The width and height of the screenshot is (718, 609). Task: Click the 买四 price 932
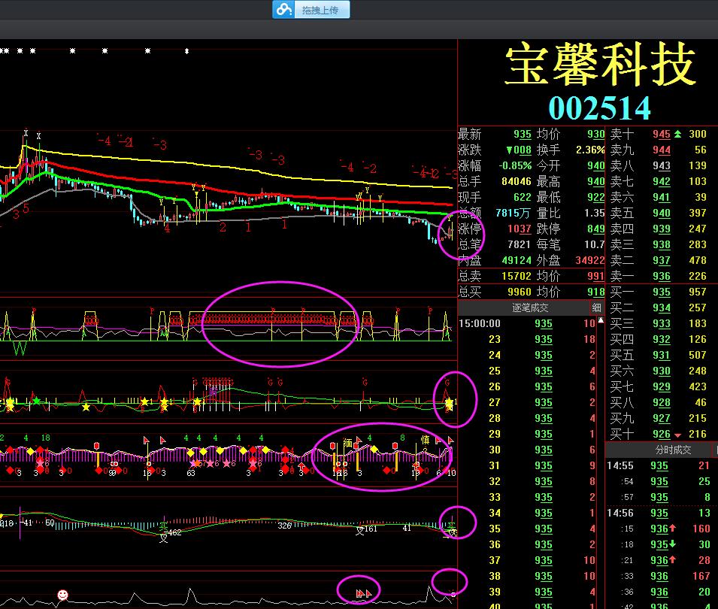pos(662,339)
